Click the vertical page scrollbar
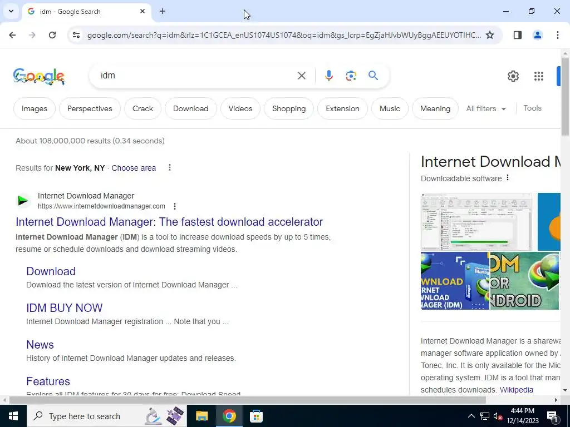The width and height of the screenshot is (570, 427). click(565, 96)
